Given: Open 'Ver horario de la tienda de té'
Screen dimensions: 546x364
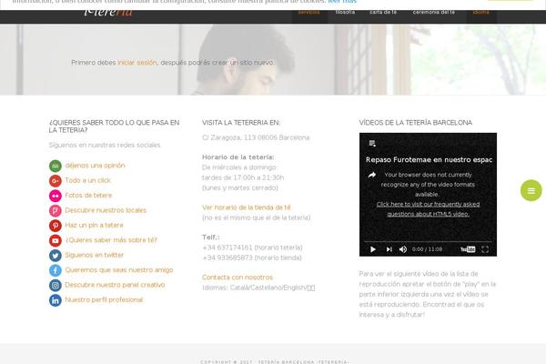Looking at the screenshot, I should point(247,207).
